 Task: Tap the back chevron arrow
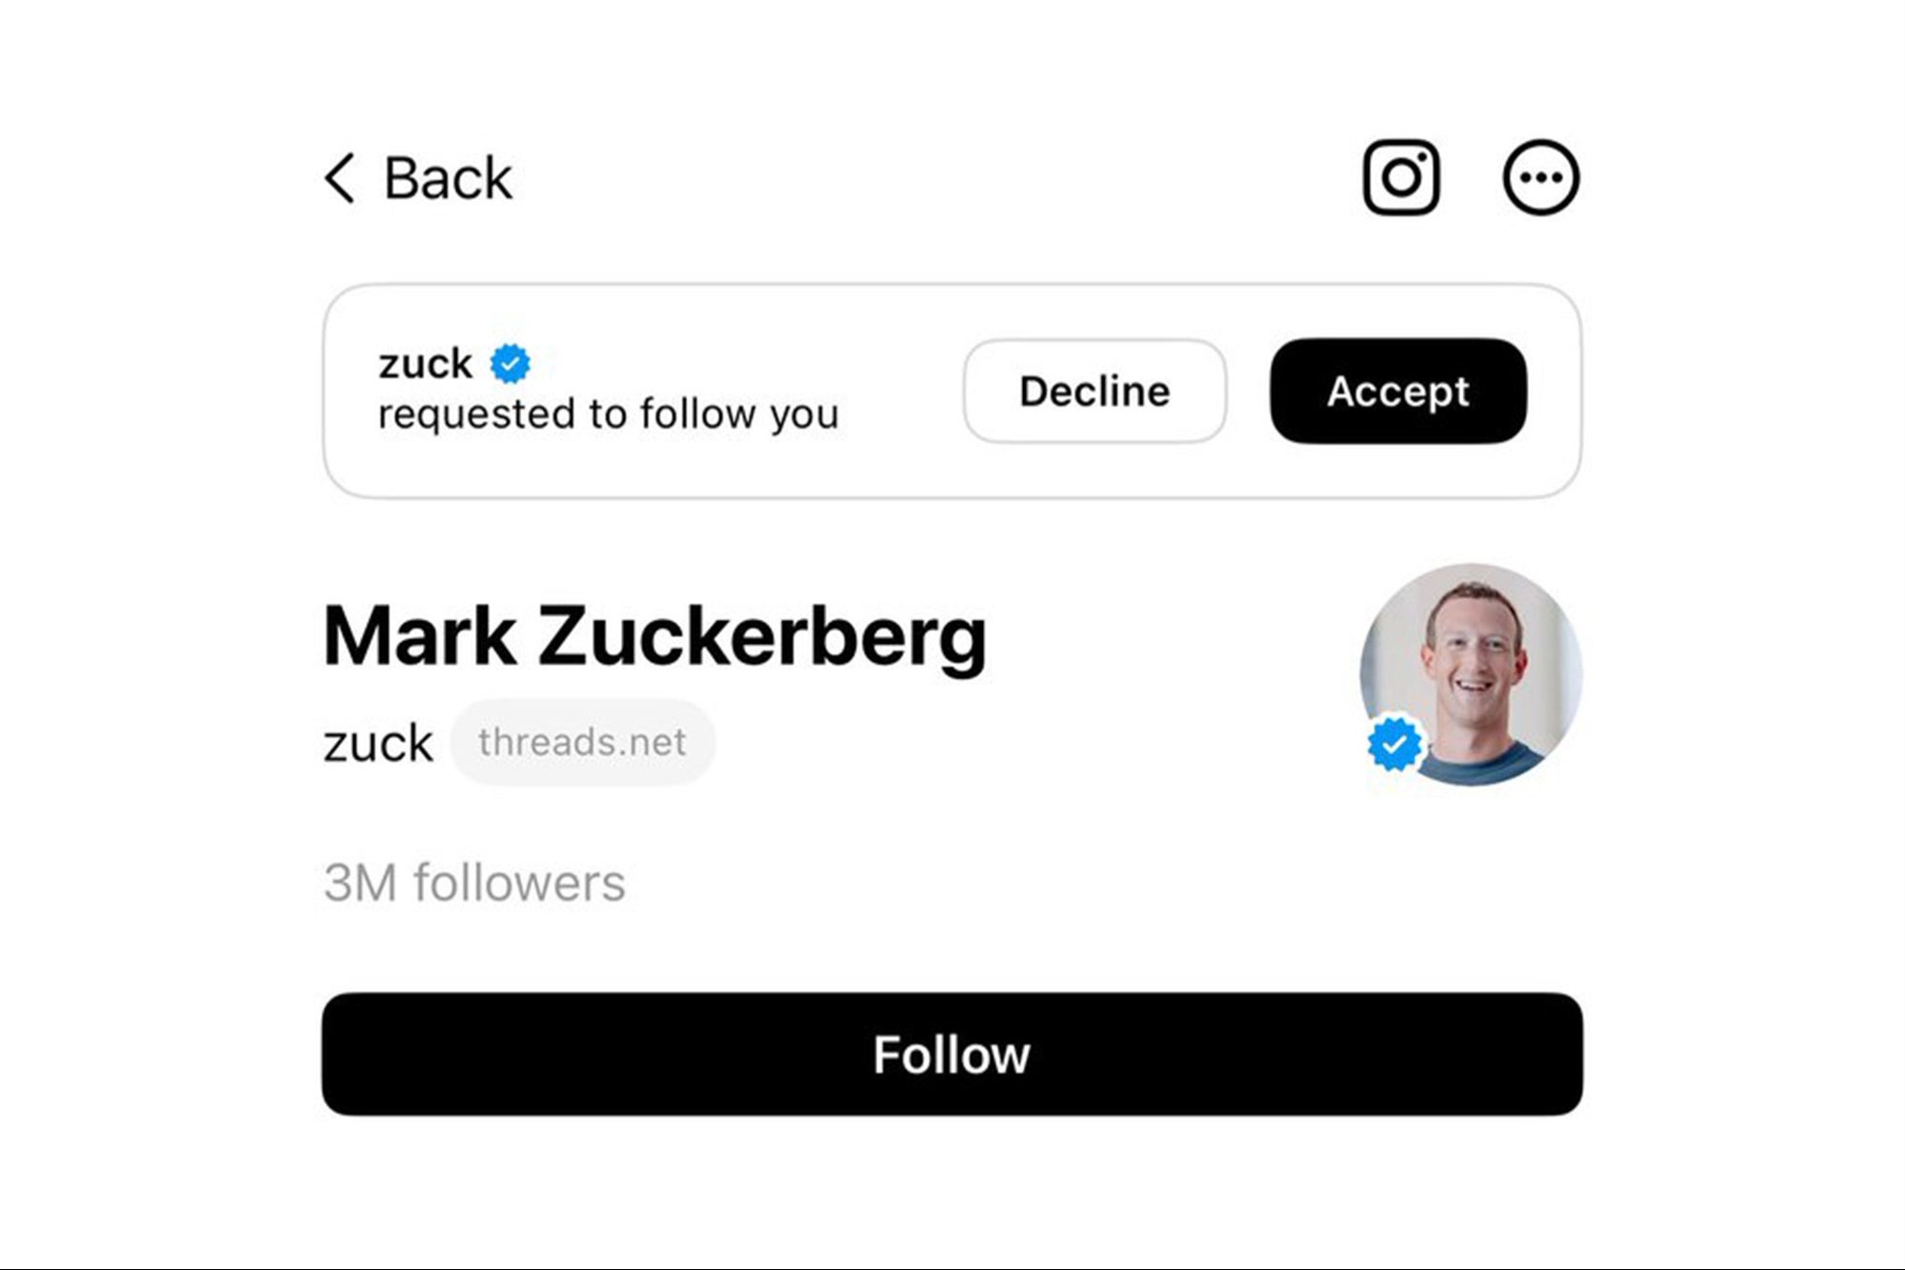tap(340, 178)
